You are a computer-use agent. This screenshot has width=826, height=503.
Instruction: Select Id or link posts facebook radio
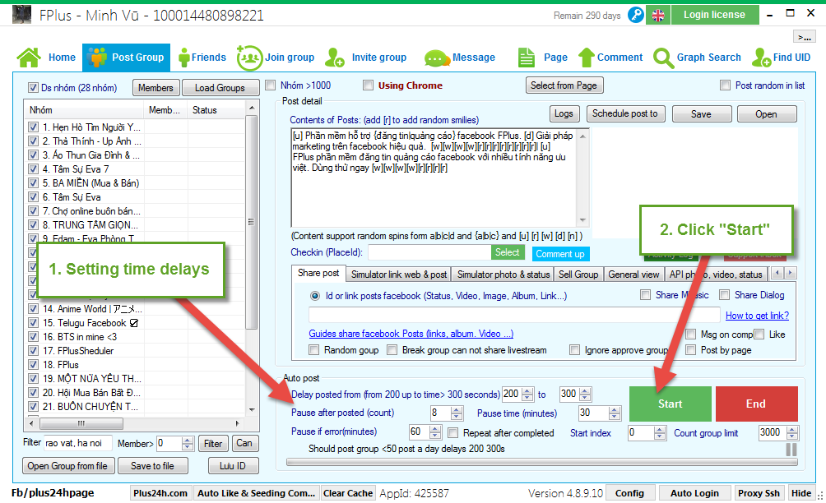pyautogui.click(x=315, y=296)
